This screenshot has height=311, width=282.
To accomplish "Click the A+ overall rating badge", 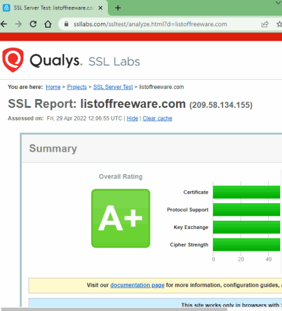I will click(121, 218).
